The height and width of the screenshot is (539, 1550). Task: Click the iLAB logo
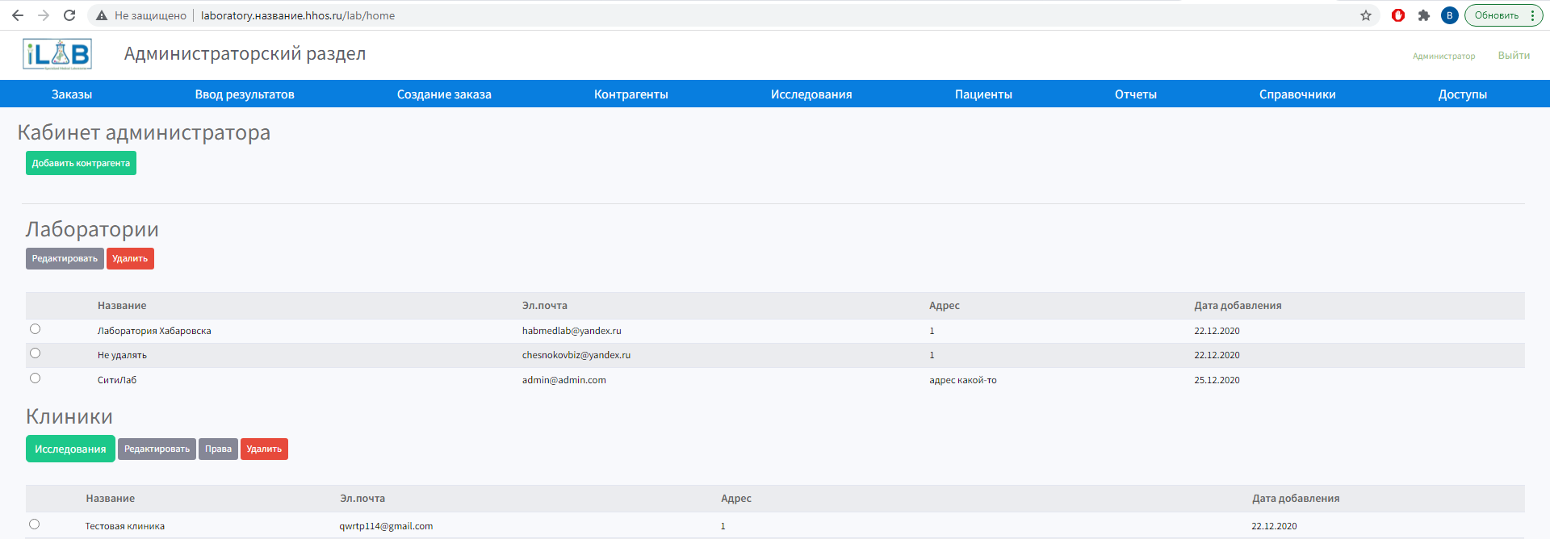(x=57, y=54)
